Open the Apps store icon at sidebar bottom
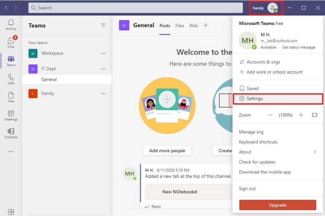This screenshot has width=325, height=216. pos(11,212)
